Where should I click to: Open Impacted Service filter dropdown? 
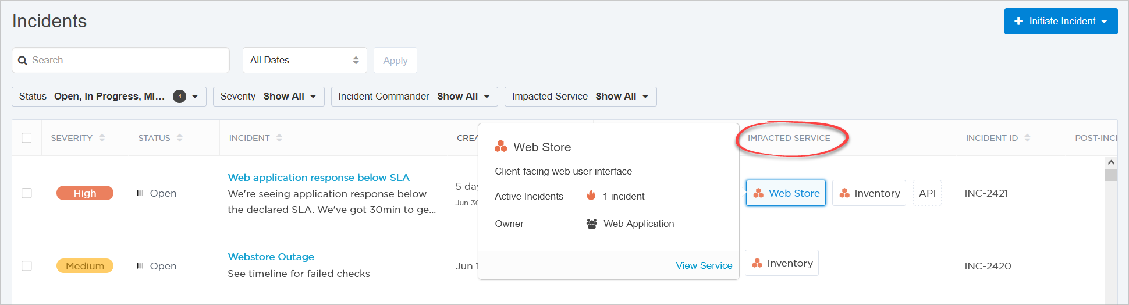click(580, 97)
